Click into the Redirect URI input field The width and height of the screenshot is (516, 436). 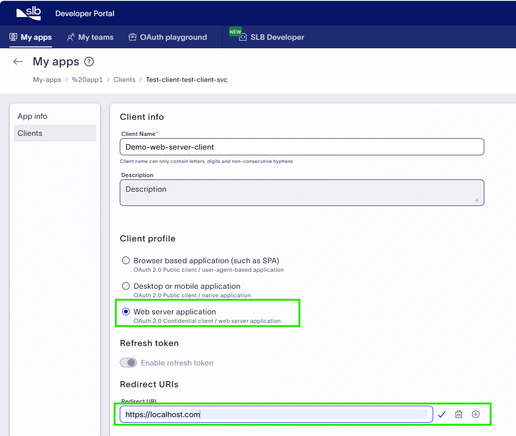276,414
